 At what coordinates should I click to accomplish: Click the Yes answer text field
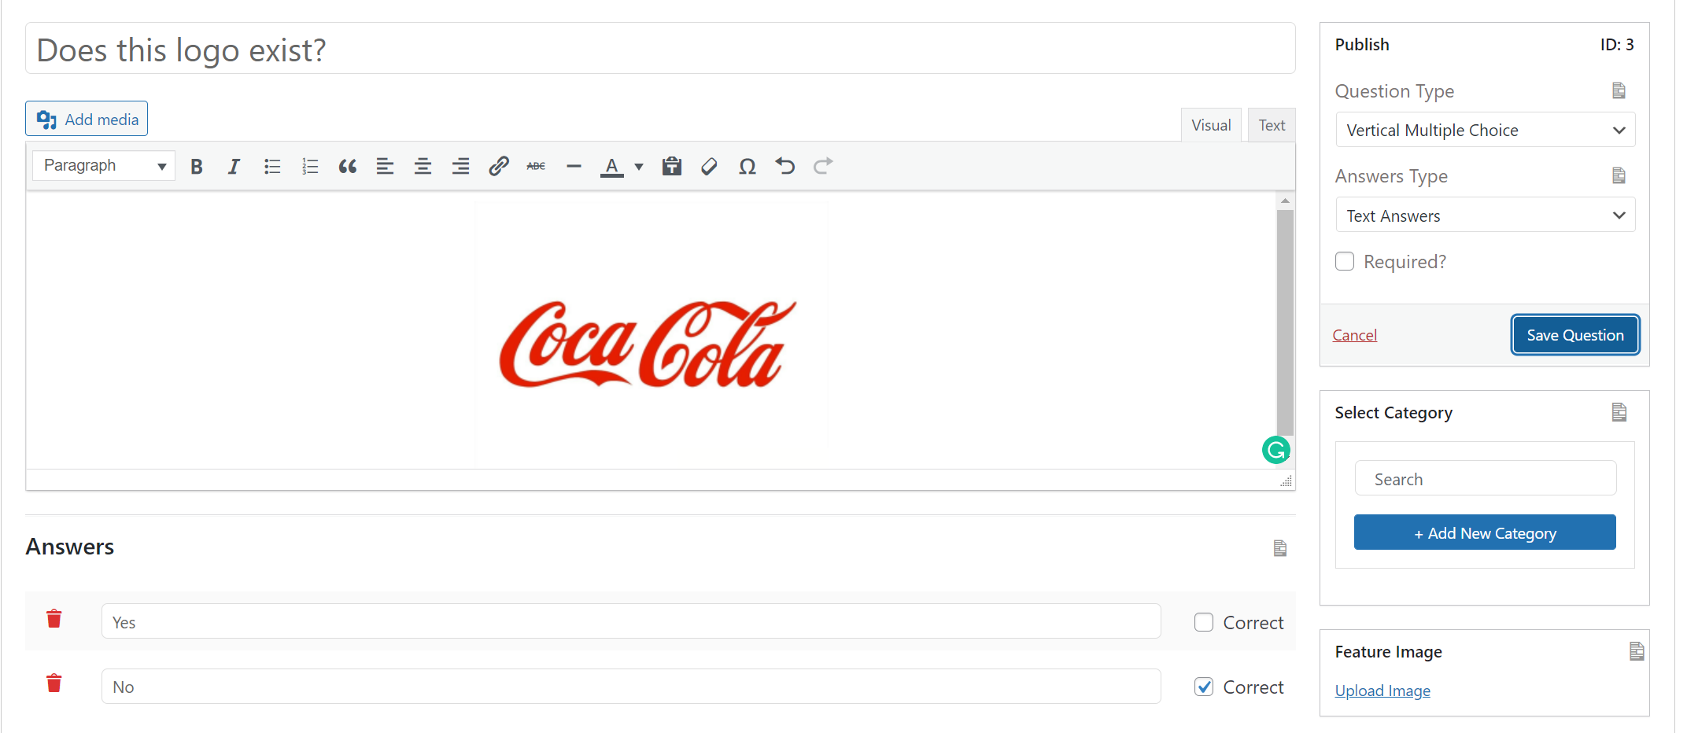(631, 621)
